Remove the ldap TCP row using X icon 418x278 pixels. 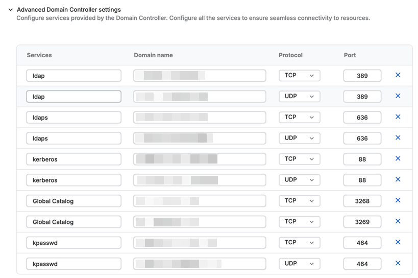tap(398, 75)
